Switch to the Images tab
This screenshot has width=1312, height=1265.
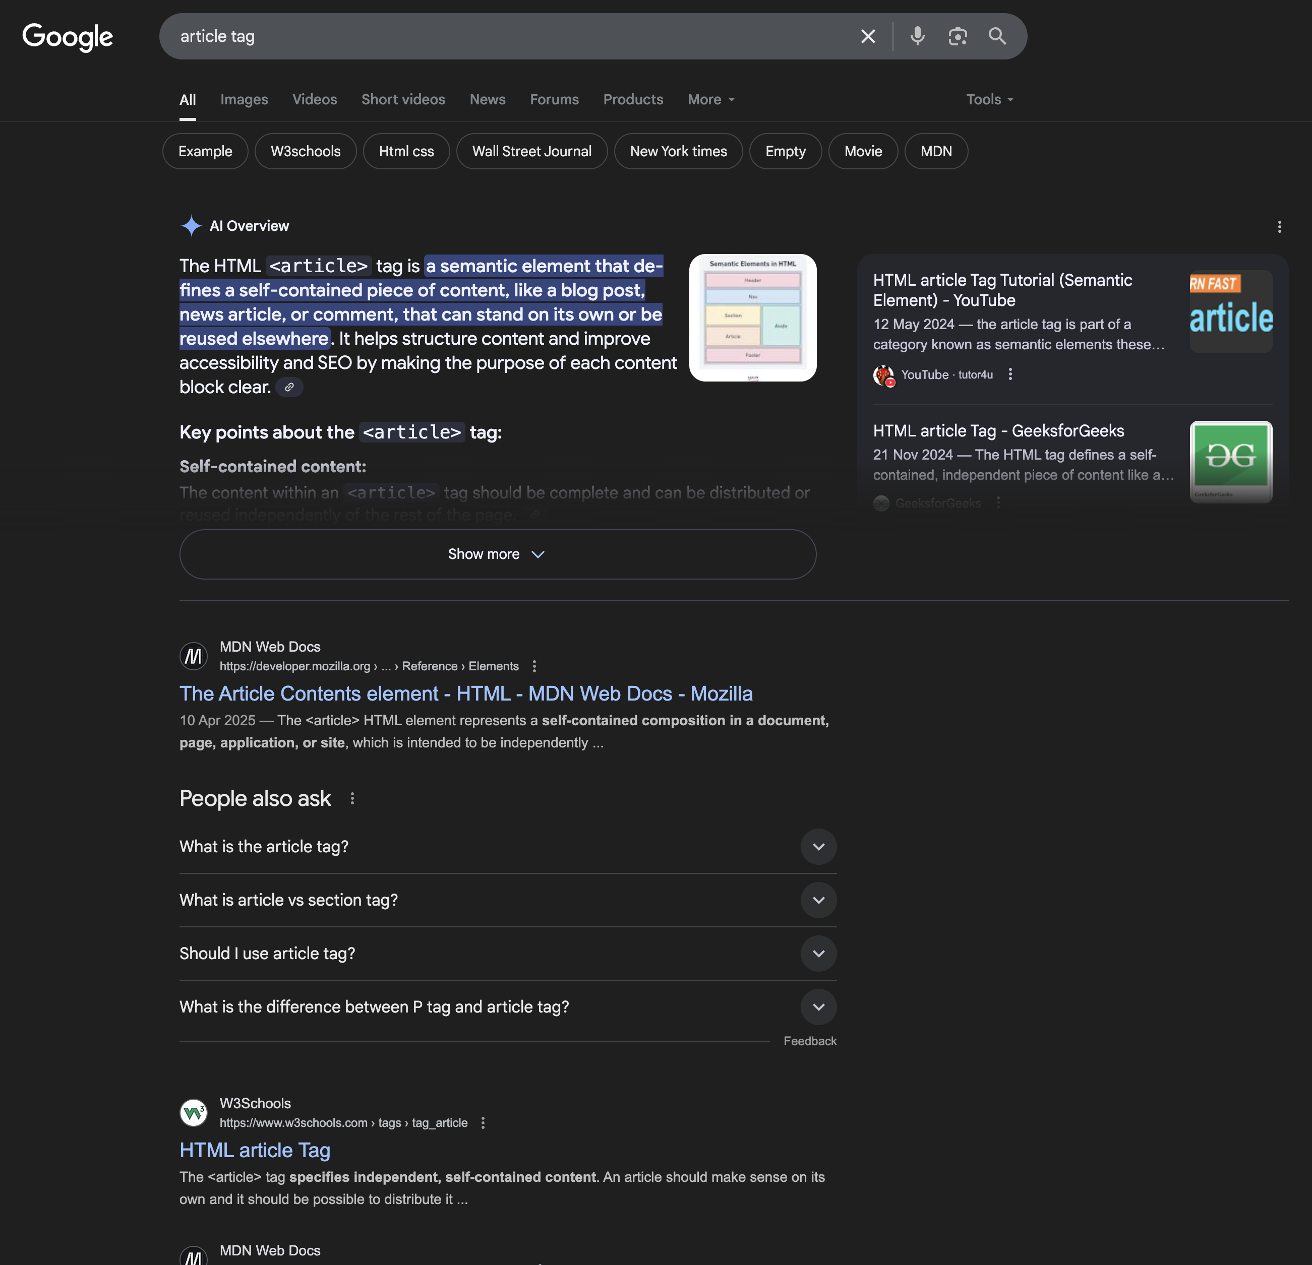pos(244,99)
